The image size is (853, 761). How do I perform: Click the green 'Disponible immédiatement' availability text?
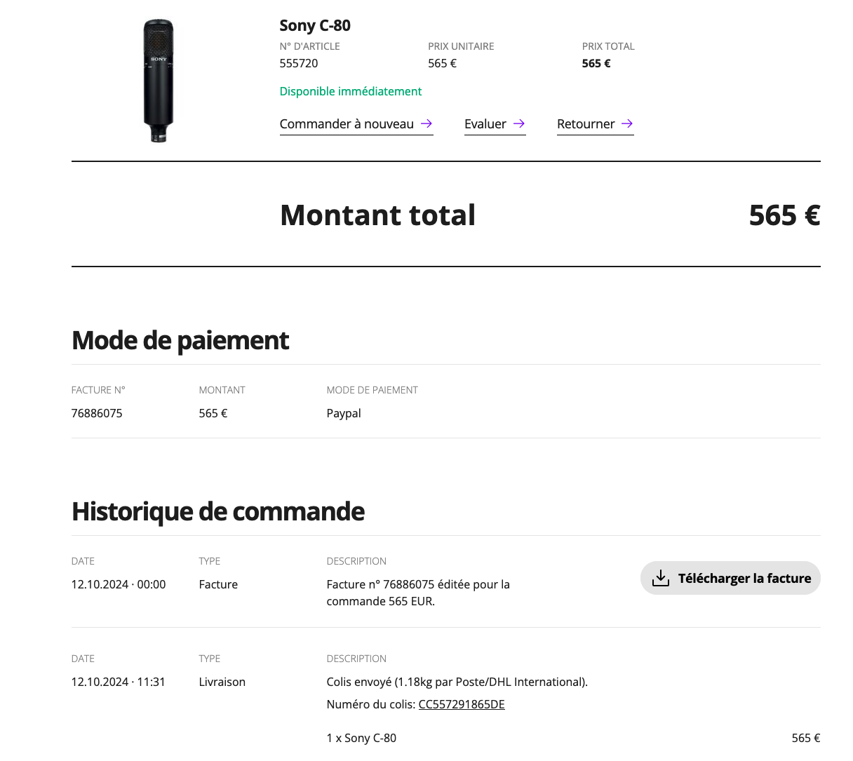pos(351,91)
